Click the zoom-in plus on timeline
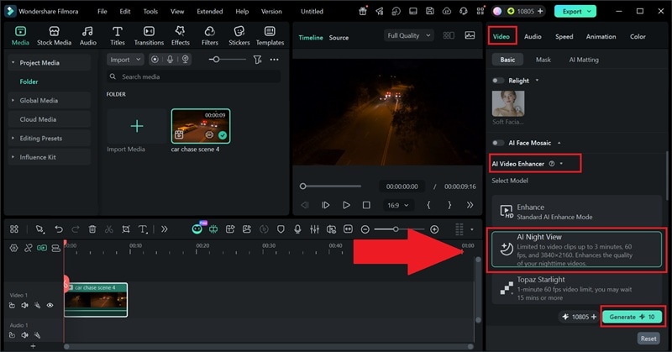Viewport: 672px width, 352px height. point(434,229)
